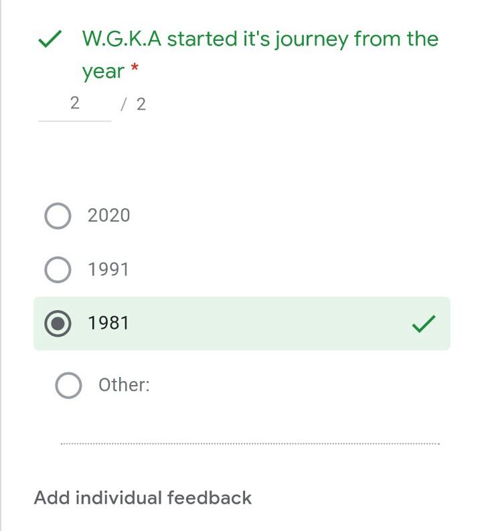Click the 1981 option label

[108, 323]
